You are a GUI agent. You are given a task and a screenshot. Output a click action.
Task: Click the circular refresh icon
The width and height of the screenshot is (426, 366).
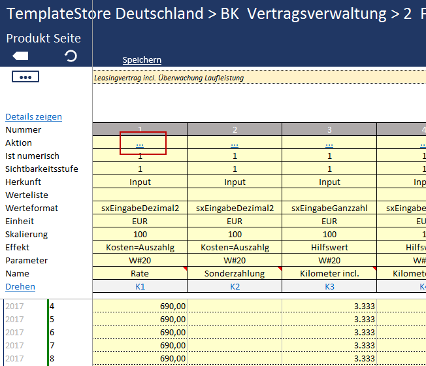click(x=71, y=56)
